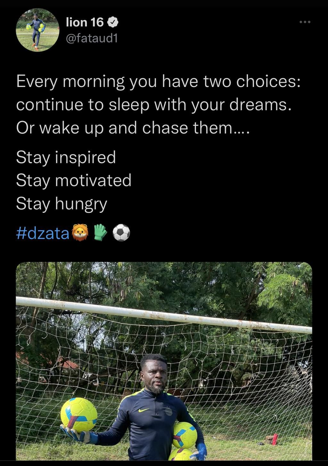The width and height of the screenshot is (328, 466).
Task: Click the "Every morning you have two choices" line
Action: (x=158, y=81)
